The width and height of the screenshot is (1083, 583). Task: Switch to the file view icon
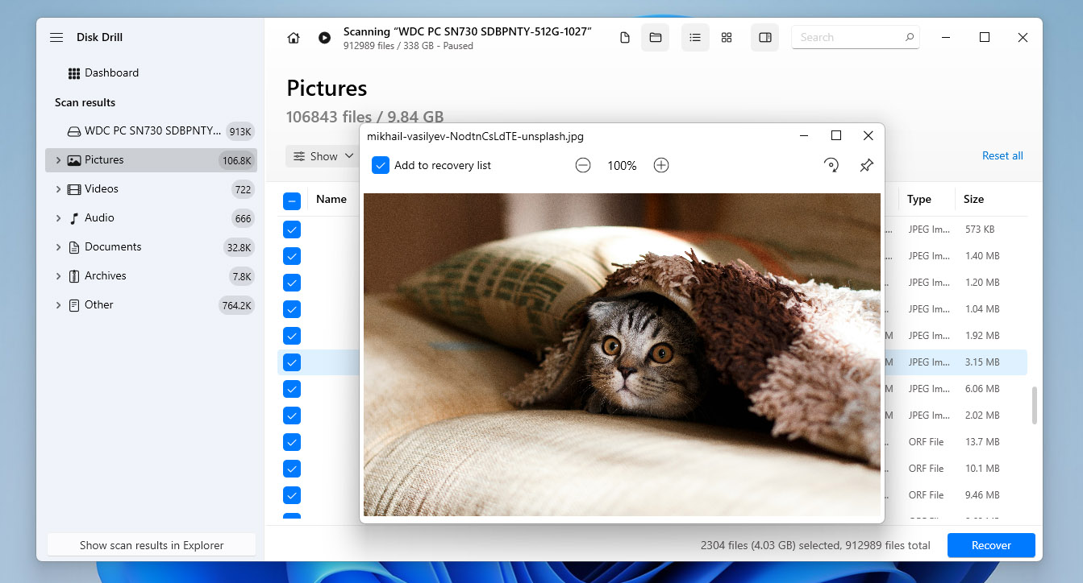point(624,38)
